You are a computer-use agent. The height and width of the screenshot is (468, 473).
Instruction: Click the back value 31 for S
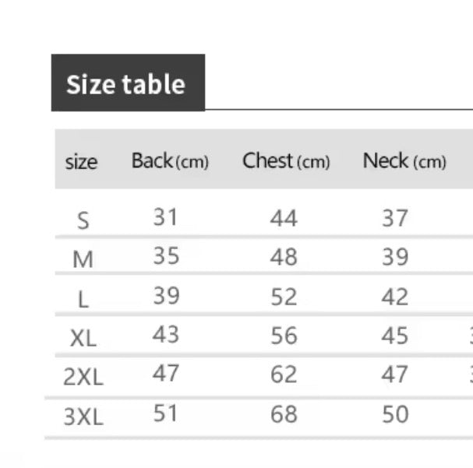click(165, 216)
